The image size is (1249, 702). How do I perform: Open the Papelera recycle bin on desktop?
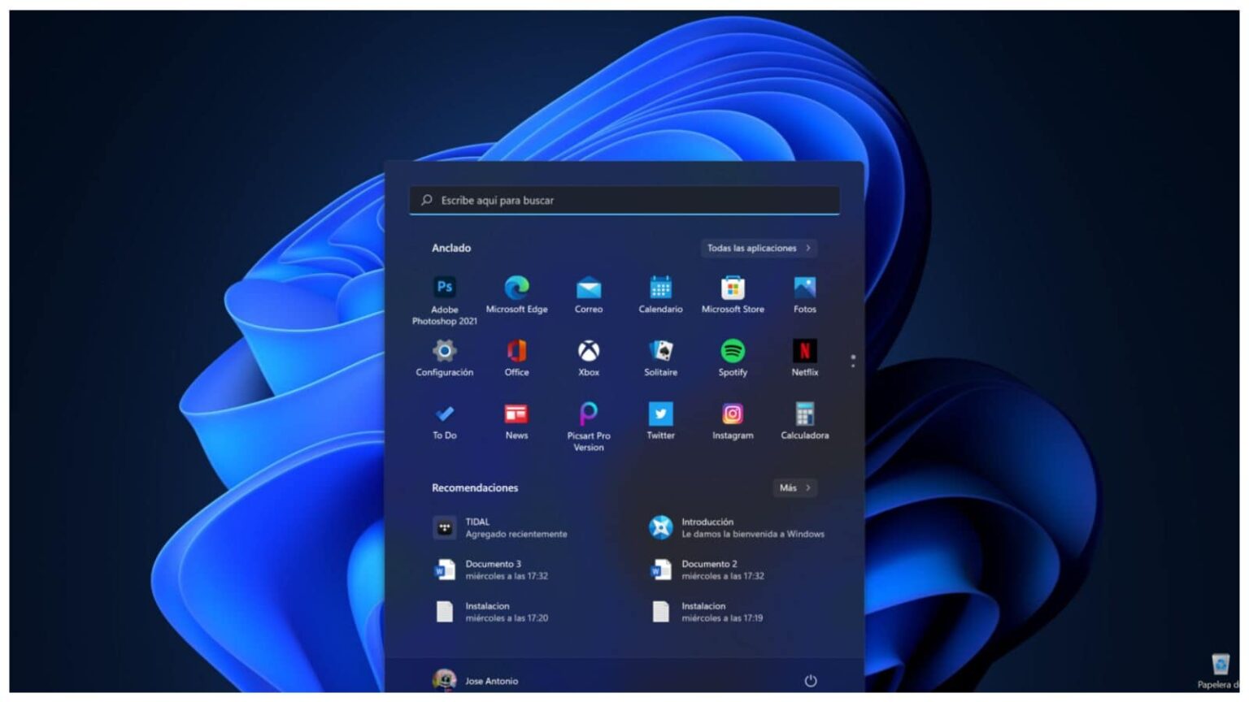coord(1221,671)
